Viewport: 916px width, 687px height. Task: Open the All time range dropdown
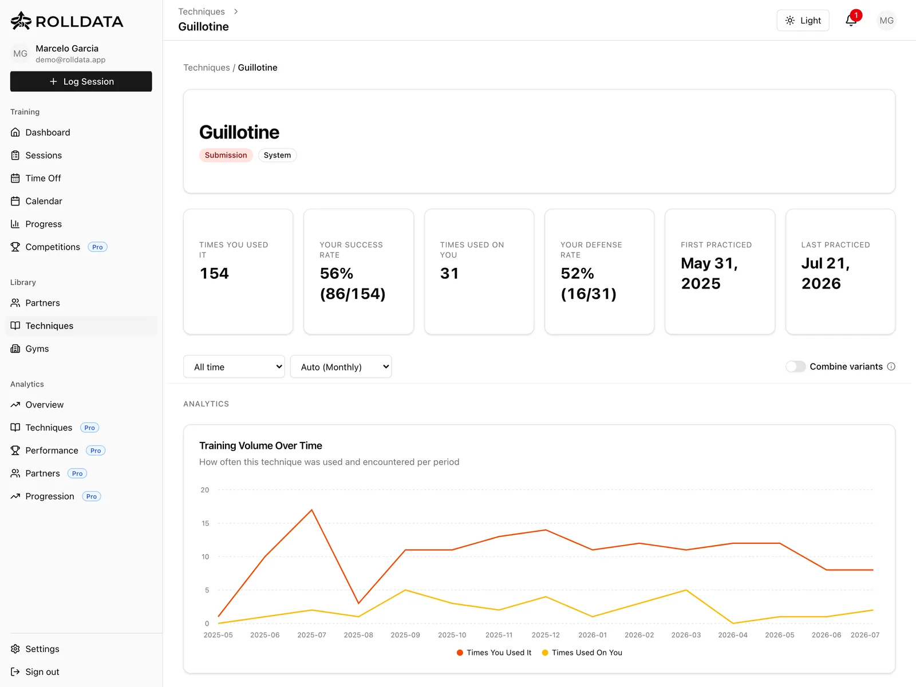coord(234,366)
